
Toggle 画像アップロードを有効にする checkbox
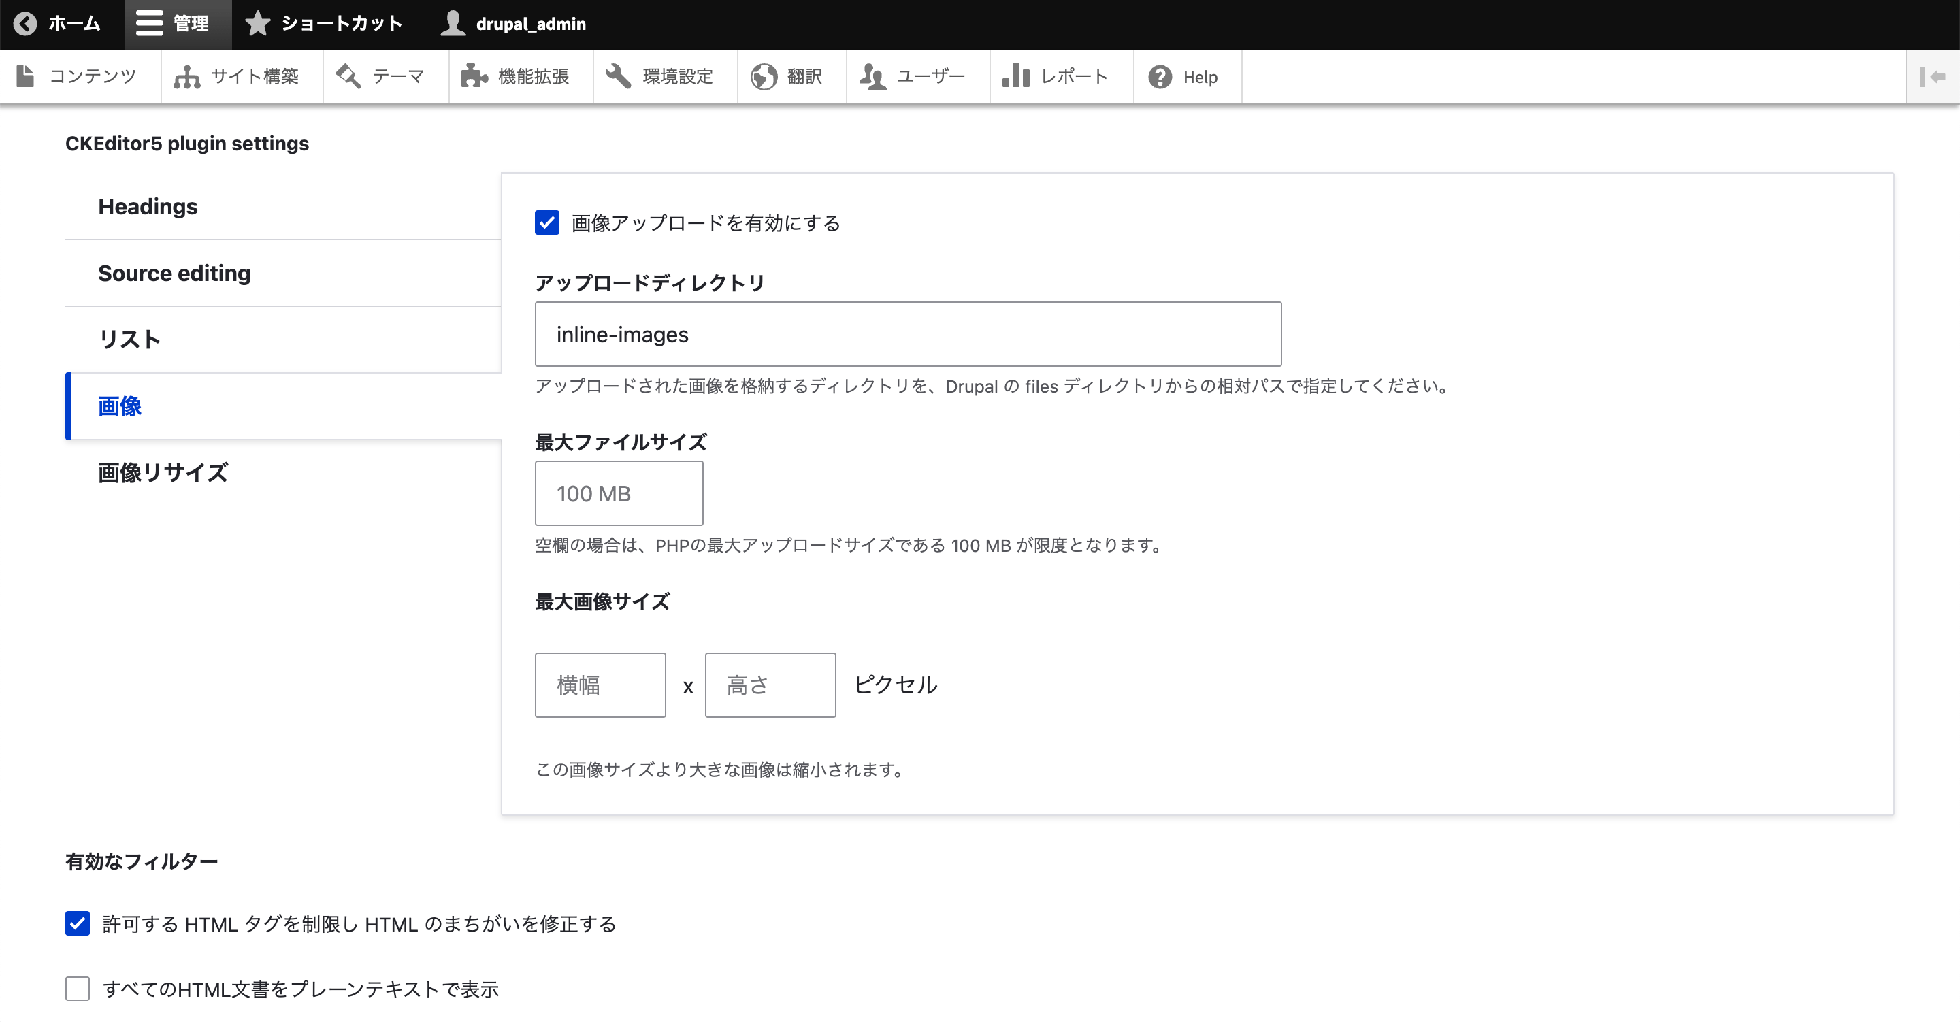[x=546, y=222]
